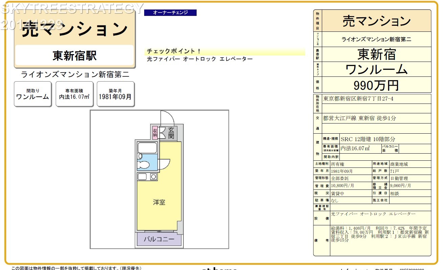This screenshot has height=270, width=444.
Task: Click the 現況優先 disclaimer line at the bottom
Action: (x=76, y=268)
